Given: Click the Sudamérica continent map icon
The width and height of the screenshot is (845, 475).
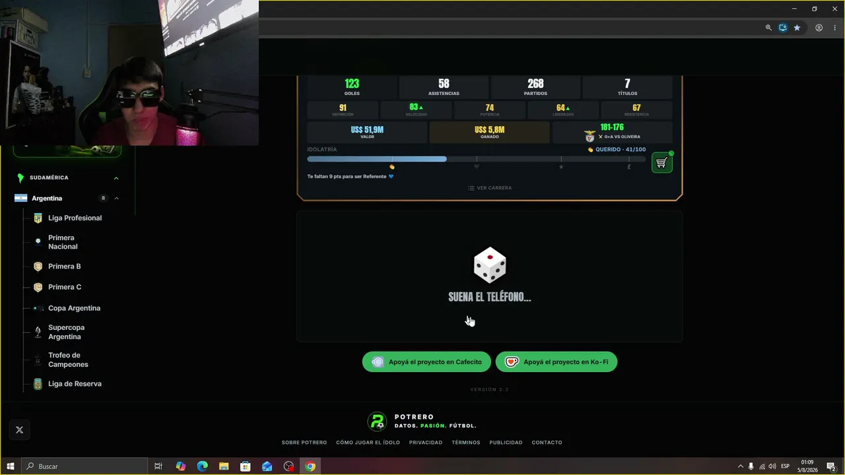Looking at the screenshot, I should click(20, 178).
